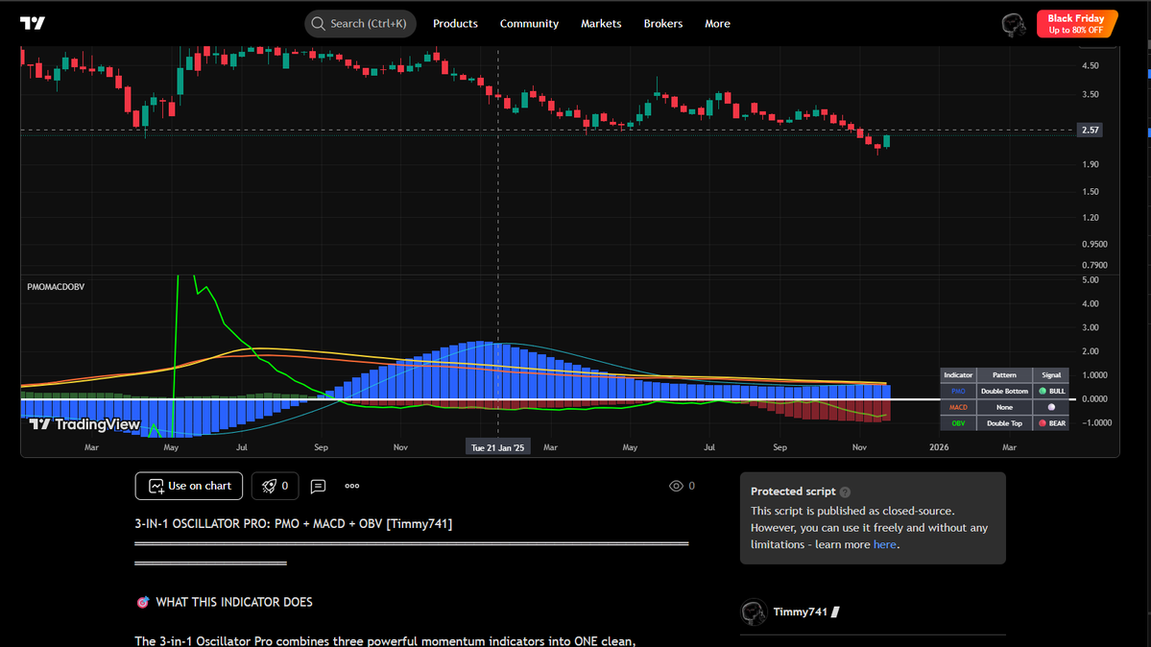
Task: Click the neutral signal dot for MACD
Action: pos(1051,407)
